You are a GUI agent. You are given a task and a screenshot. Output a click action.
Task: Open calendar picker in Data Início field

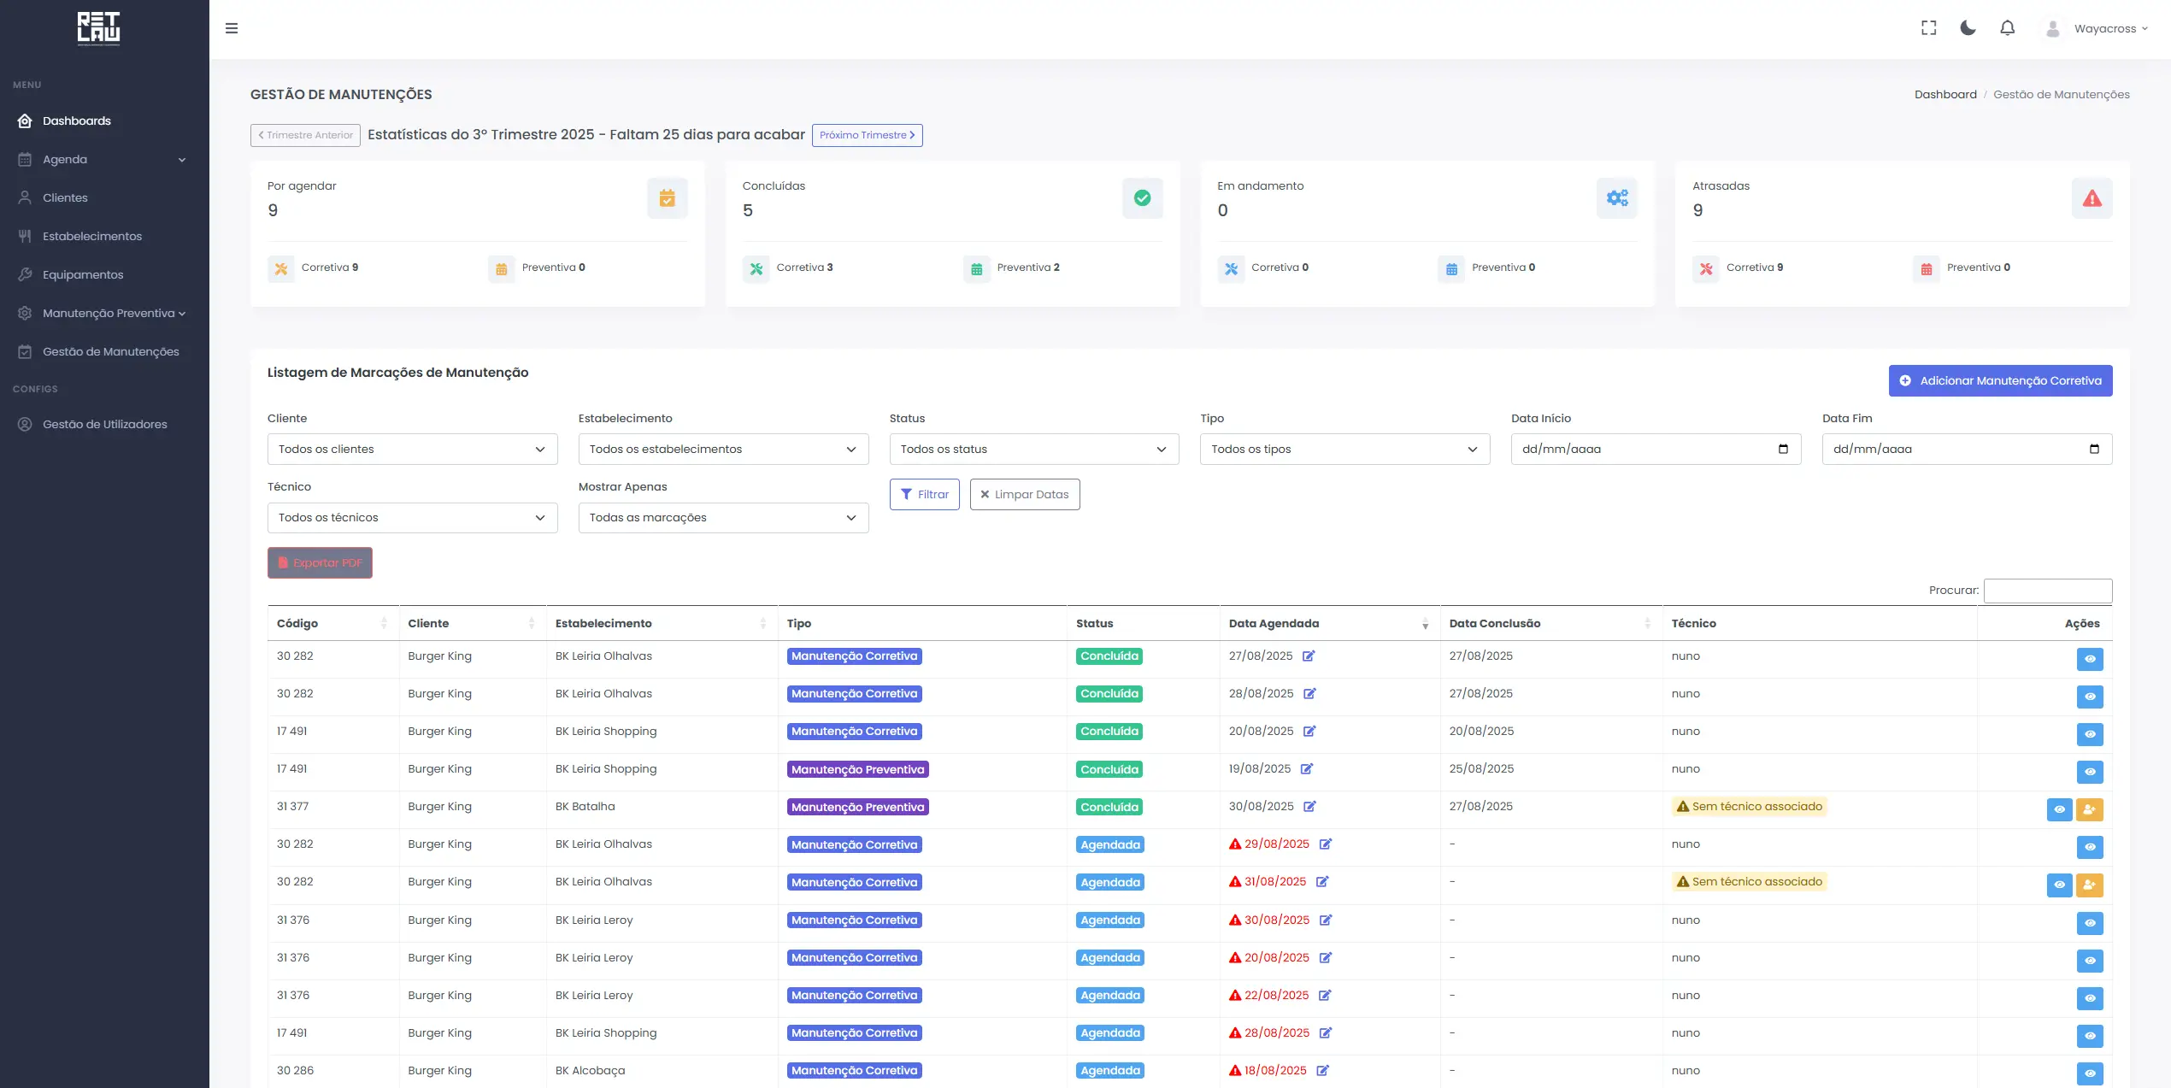pos(1783,450)
